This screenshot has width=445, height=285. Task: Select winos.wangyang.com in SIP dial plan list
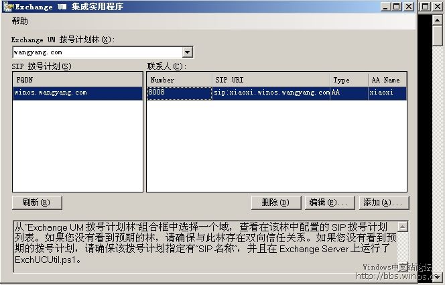click(51, 93)
